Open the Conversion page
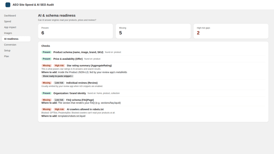274x154 pixels. [10, 45]
